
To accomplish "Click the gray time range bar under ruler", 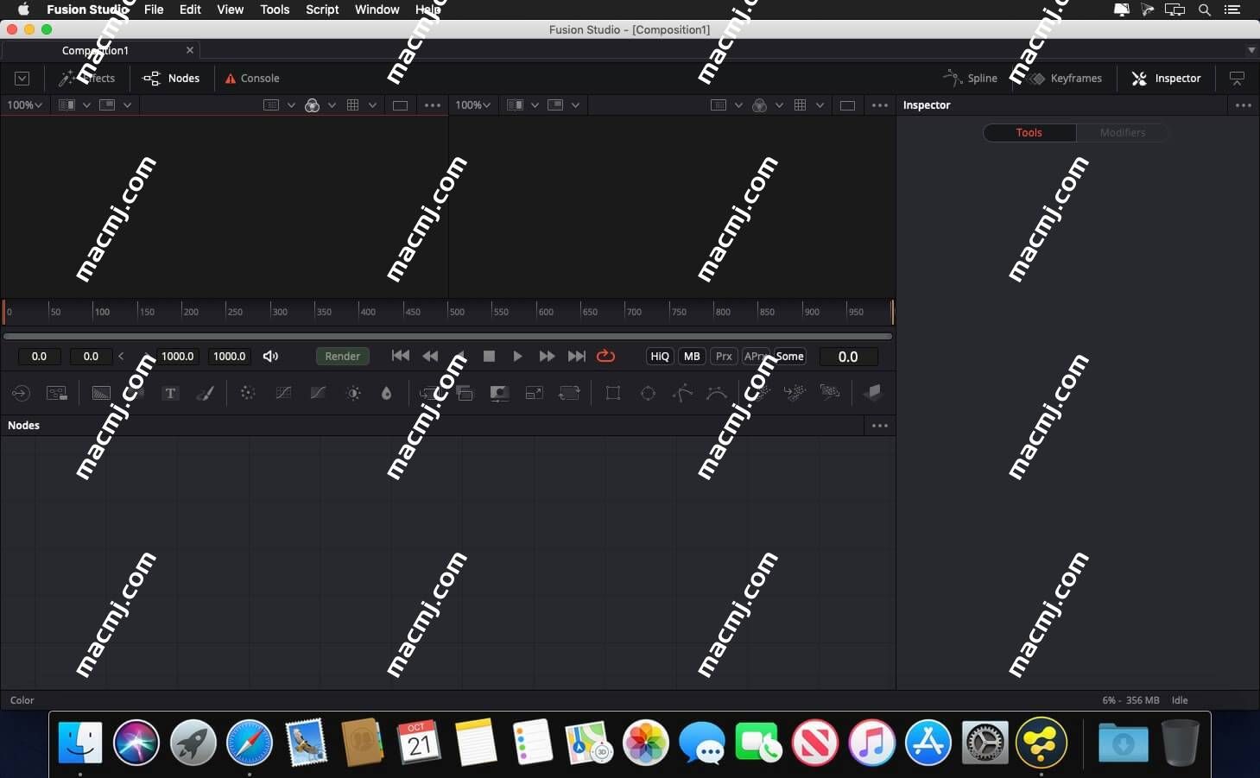I will (x=447, y=336).
